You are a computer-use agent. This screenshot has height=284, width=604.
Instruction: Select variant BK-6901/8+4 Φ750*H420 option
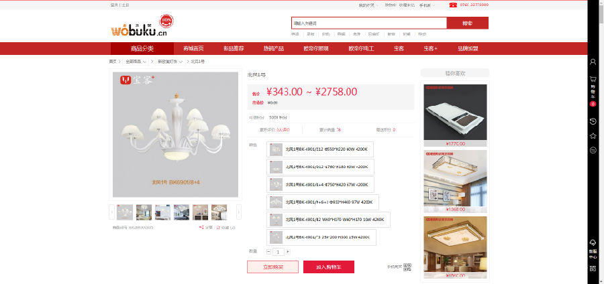[320, 184]
